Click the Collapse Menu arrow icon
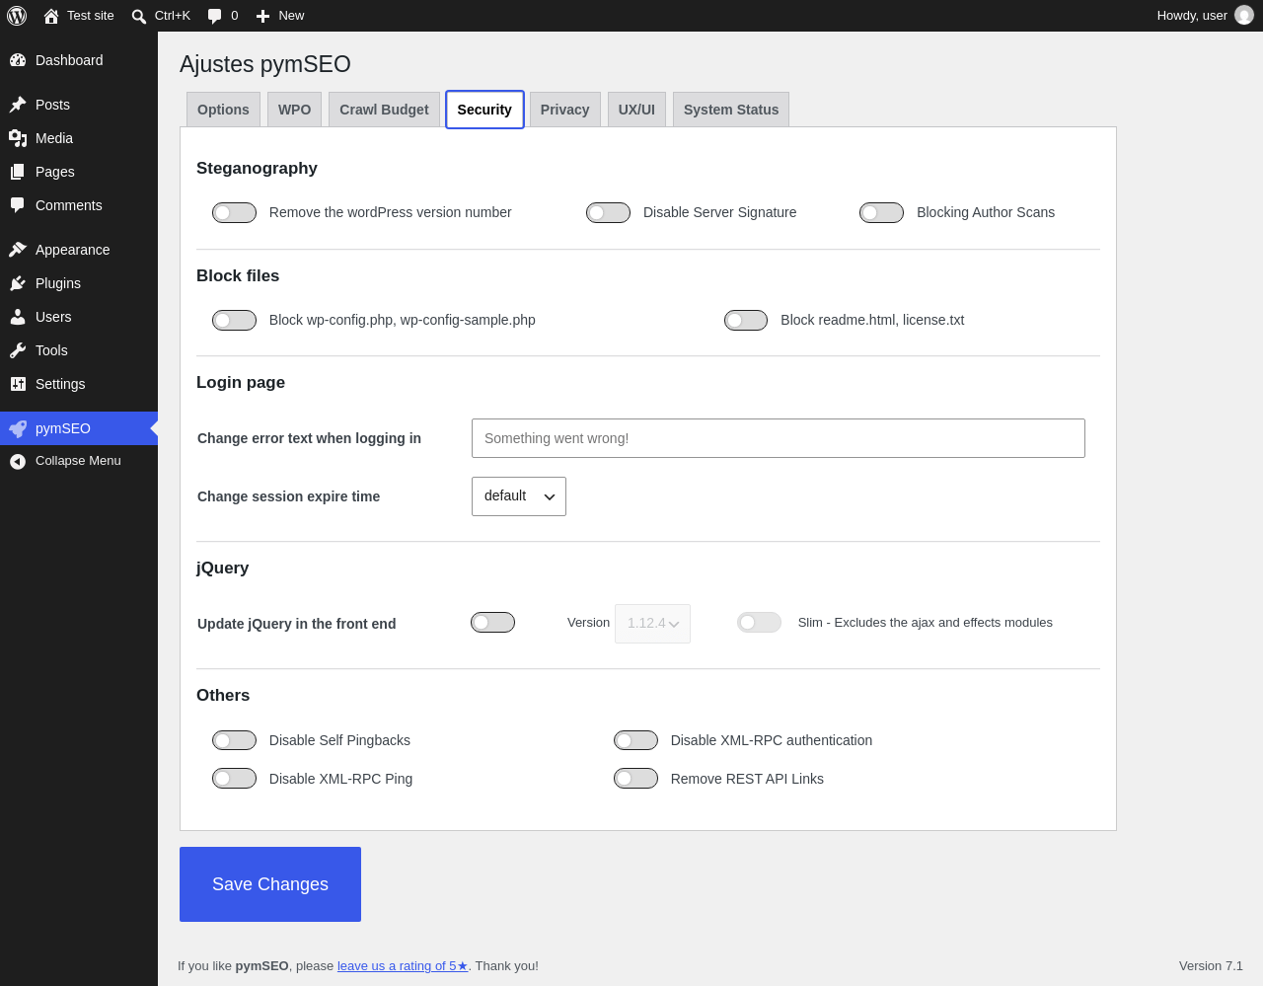Viewport: 1263px width, 986px height. (x=18, y=461)
